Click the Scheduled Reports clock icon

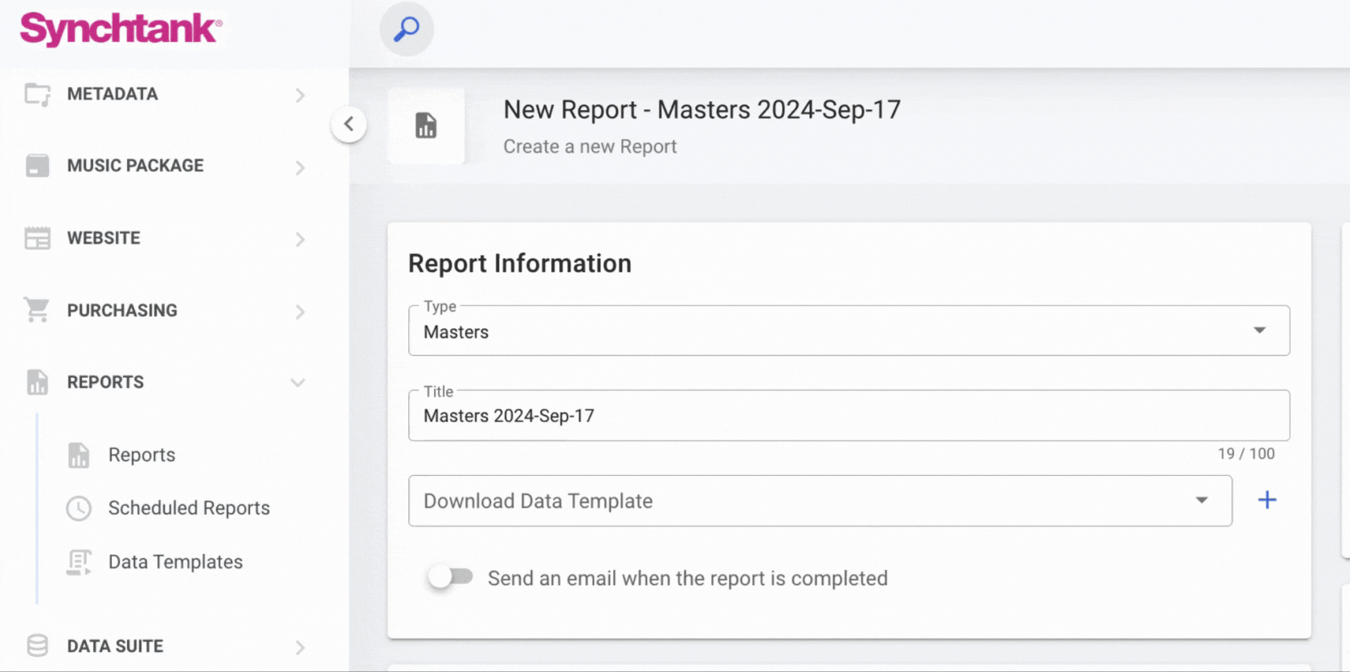pos(79,508)
